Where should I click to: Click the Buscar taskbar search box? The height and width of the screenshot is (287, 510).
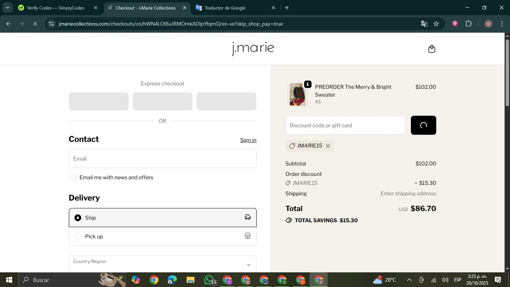click(x=72, y=280)
